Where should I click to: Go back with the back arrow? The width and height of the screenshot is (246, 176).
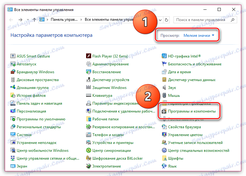click(x=11, y=20)
